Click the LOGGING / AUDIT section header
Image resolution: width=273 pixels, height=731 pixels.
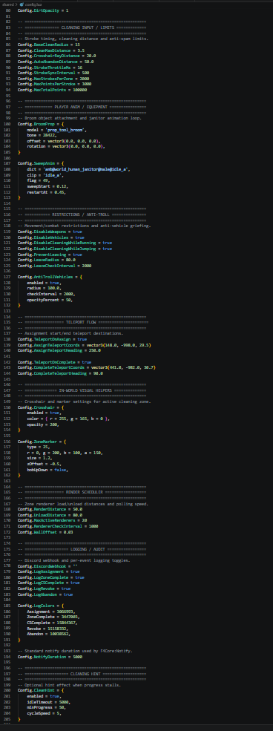click(x=84, y=548)
